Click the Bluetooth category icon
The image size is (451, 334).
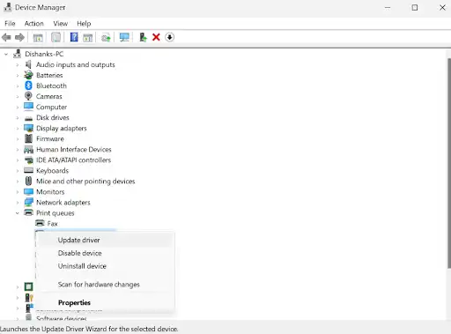pyautogui.click(x=28, y=85)
